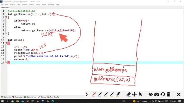Click line 2 'int getReverse(int n,int r)'
Viewport: 184px width, 103px height.
(x=30, y=14)
